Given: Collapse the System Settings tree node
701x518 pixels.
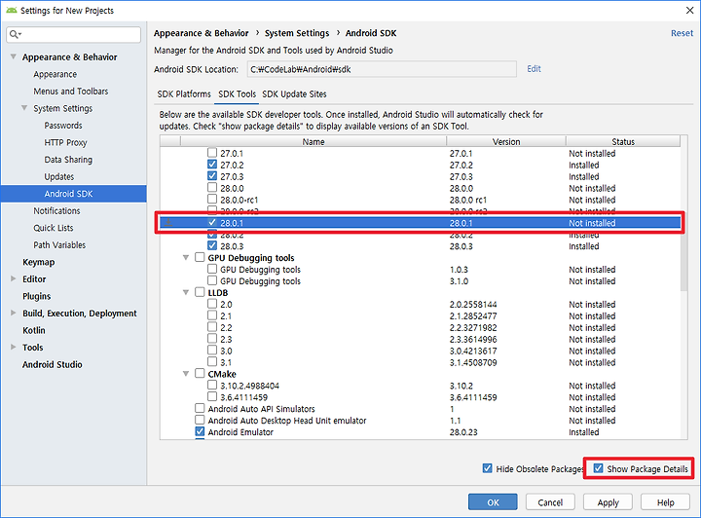Looking at the screenshot, I should coord(24,108).
